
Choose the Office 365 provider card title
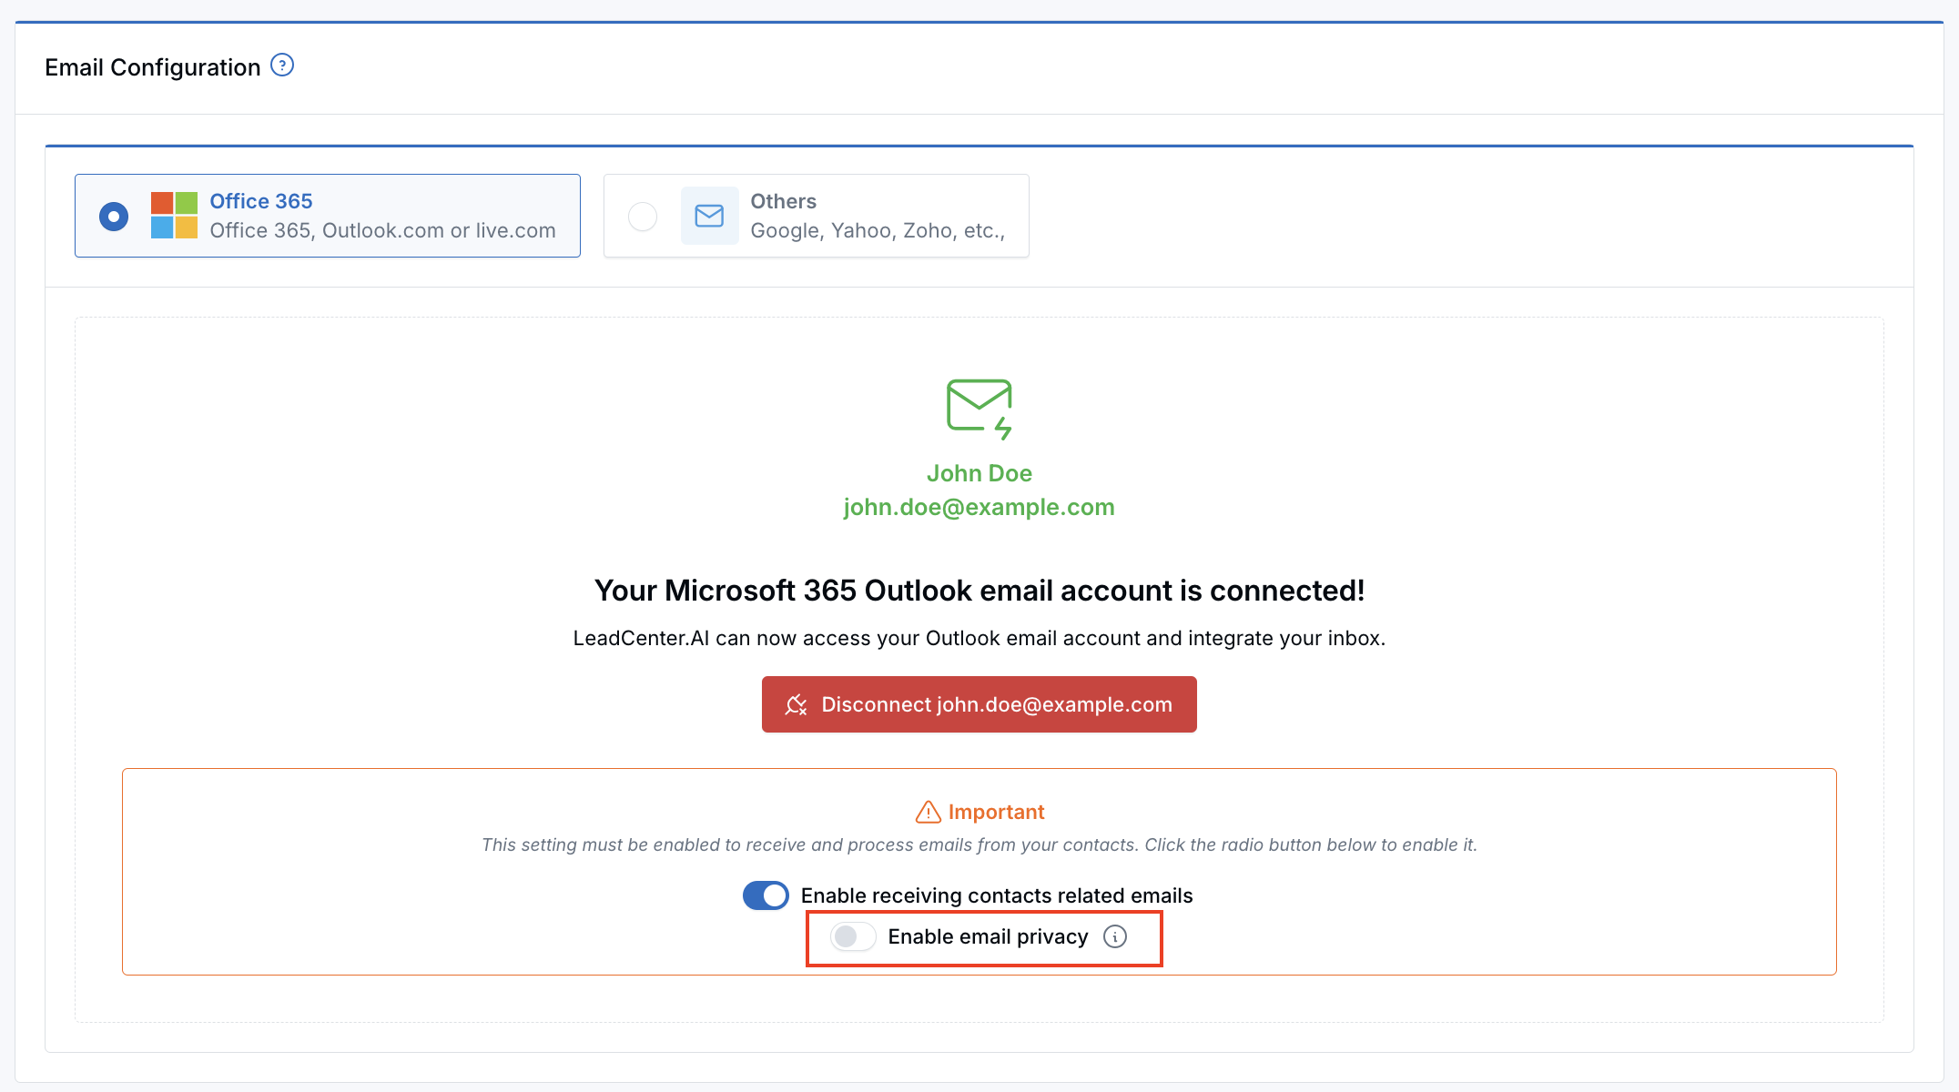(x=261, y=201)
